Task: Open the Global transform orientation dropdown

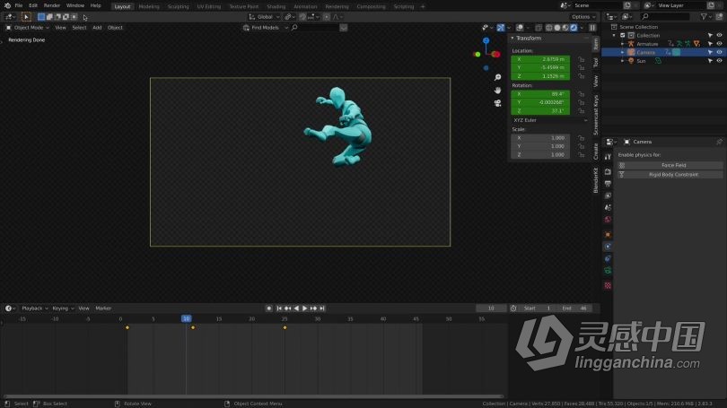Action: pos(264,17)
